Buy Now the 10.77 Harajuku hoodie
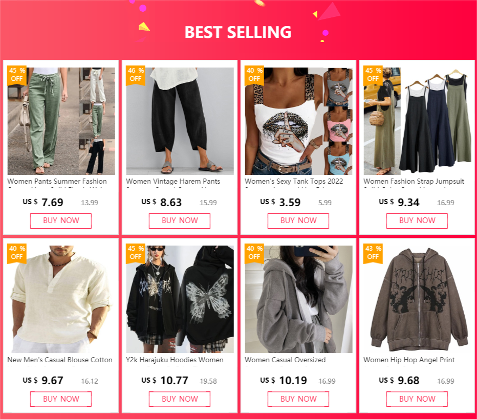This screenshot has width=477, height=419. pyautogui.click(x=180, y=399)
